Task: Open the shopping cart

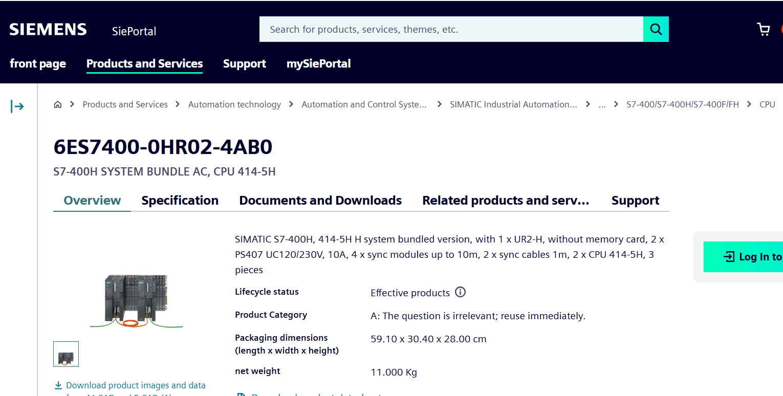Action: point(763,29)
